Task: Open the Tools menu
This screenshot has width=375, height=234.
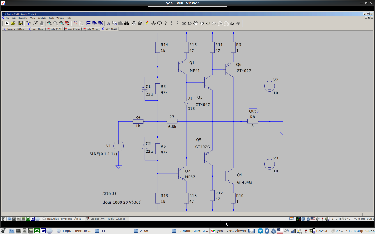Action: (51, 18)
